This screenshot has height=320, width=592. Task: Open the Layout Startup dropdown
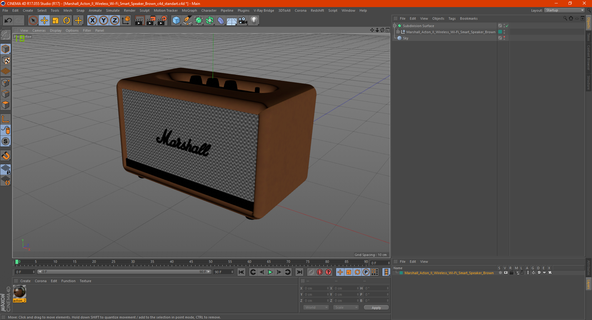coord(565,10)
